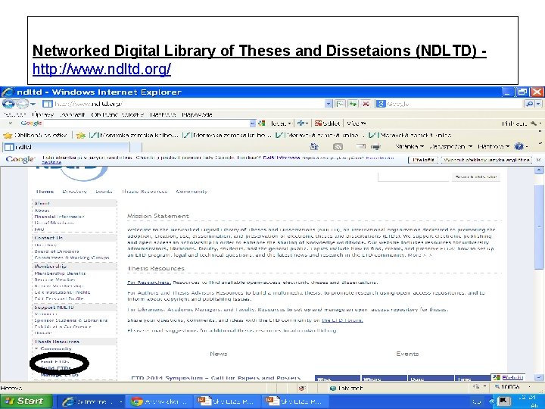
Task: Click Více on the Google toolbar
Action: [356, 123]
